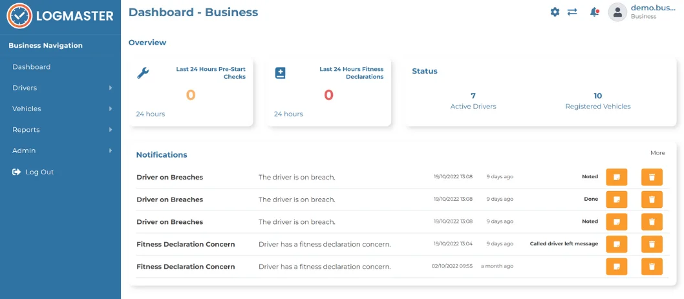Open note for the Done breach notification
Viewport: 684px width, 299px height.
(x=617, y=199)
